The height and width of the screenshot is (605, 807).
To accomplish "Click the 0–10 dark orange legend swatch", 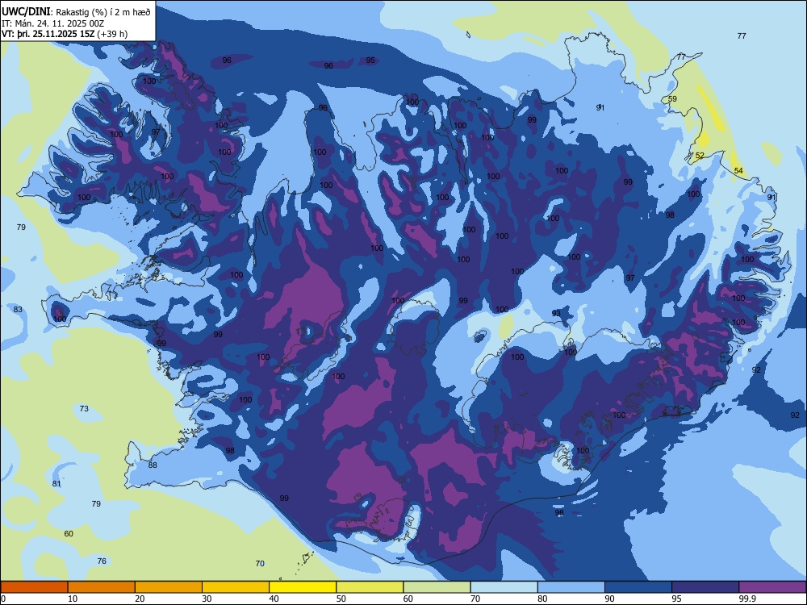I will click(x=34, y=587).
